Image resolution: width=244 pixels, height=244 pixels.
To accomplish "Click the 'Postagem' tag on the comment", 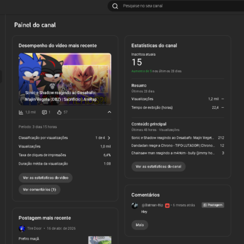I will [x=213, y=205].
